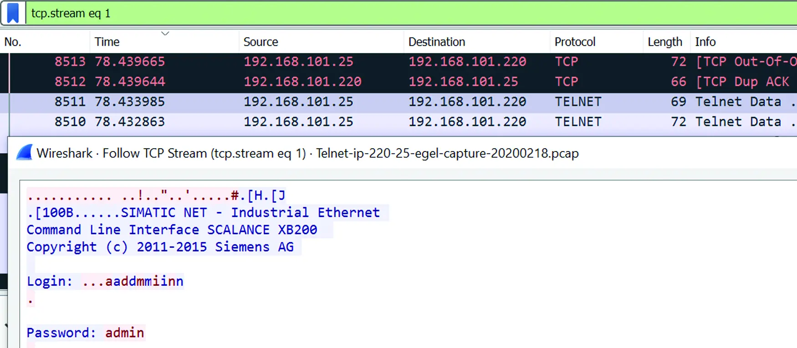The image size is (797, 348).
Task: Click length value 69 in packet 8511 row
Action: click(678, 101)
